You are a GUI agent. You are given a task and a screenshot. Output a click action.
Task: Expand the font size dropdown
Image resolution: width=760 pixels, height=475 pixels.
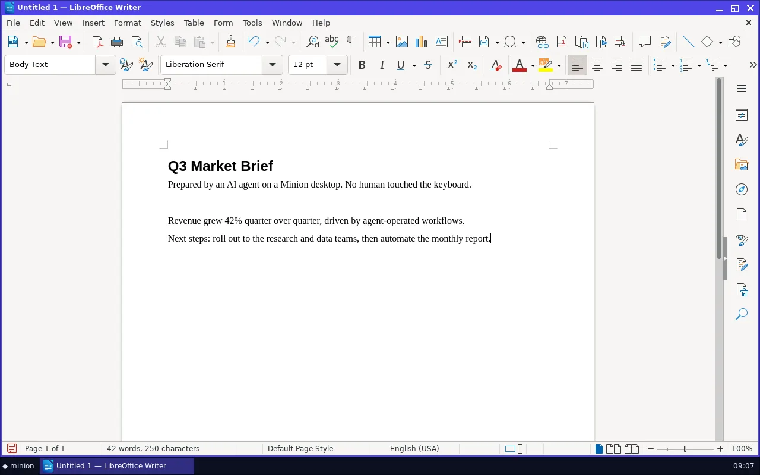coord(337,65)
